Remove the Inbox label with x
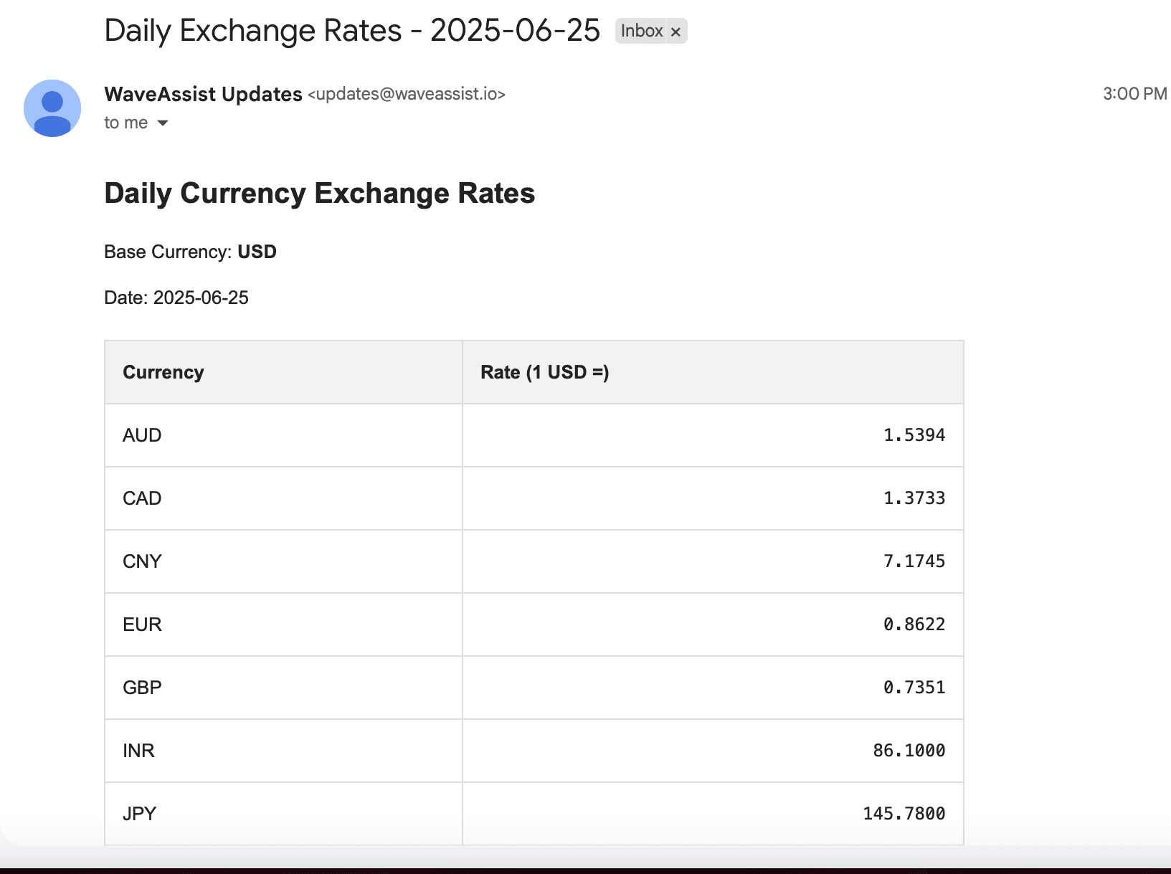The height and width of the screenshot is (874, 1171). pyautogui.click(x=675, y=32)
